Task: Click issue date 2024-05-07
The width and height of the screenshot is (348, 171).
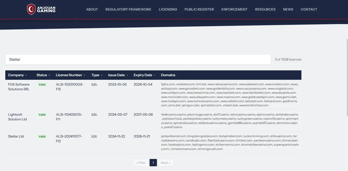Action: [118, 115]
